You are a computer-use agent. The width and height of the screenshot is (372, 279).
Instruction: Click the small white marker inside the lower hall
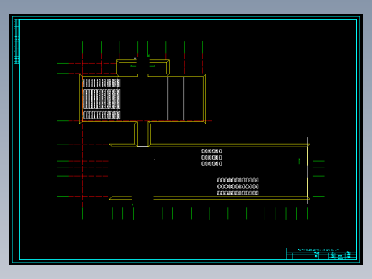(x=155, y=162)
